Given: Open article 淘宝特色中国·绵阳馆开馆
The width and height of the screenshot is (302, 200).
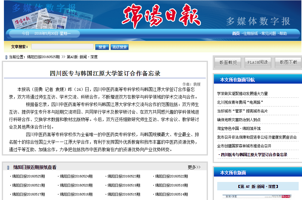Looking at the screenshot, I should (239, 128).
